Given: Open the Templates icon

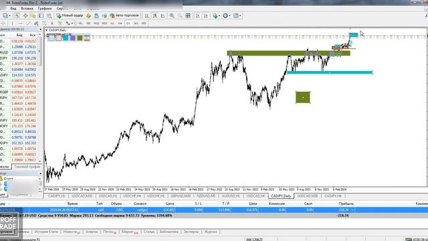Looking at the screenshot, I should point(236,16).
